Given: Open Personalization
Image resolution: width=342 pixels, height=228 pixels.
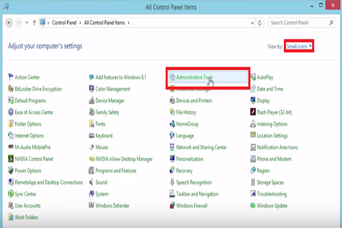Looking at the screenshot, I should click(x=190, y=159).
